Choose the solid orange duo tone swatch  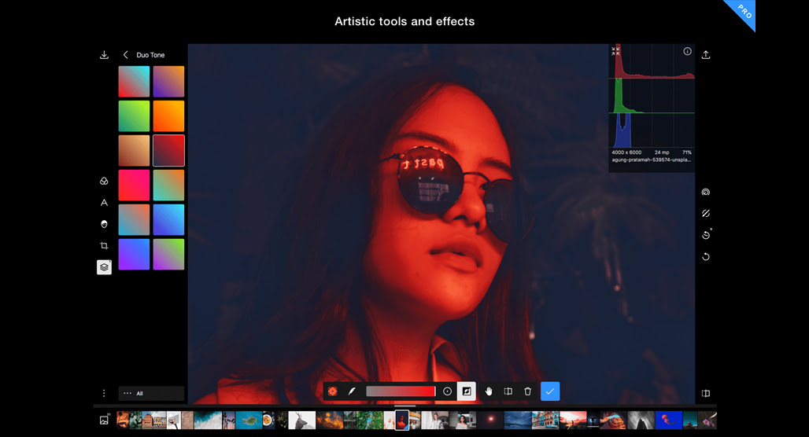(168, 116)
